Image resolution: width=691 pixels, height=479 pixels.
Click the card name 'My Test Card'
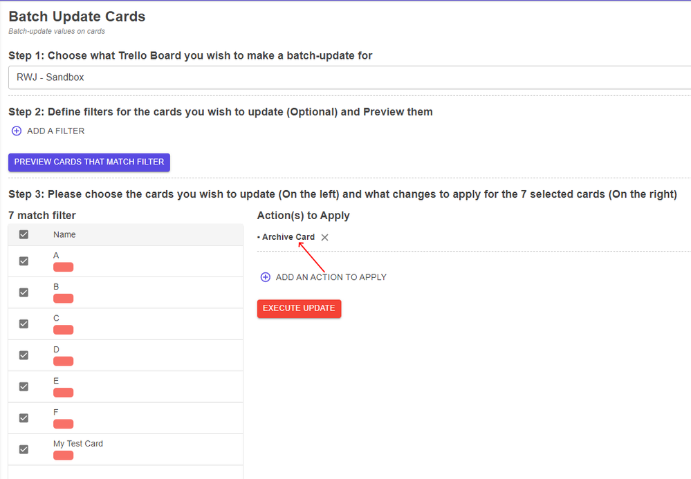tap(78, 444)
